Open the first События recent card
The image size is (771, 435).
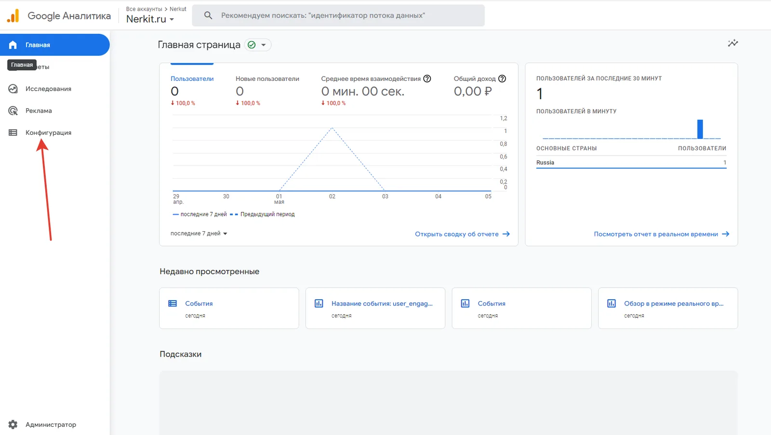229,308
